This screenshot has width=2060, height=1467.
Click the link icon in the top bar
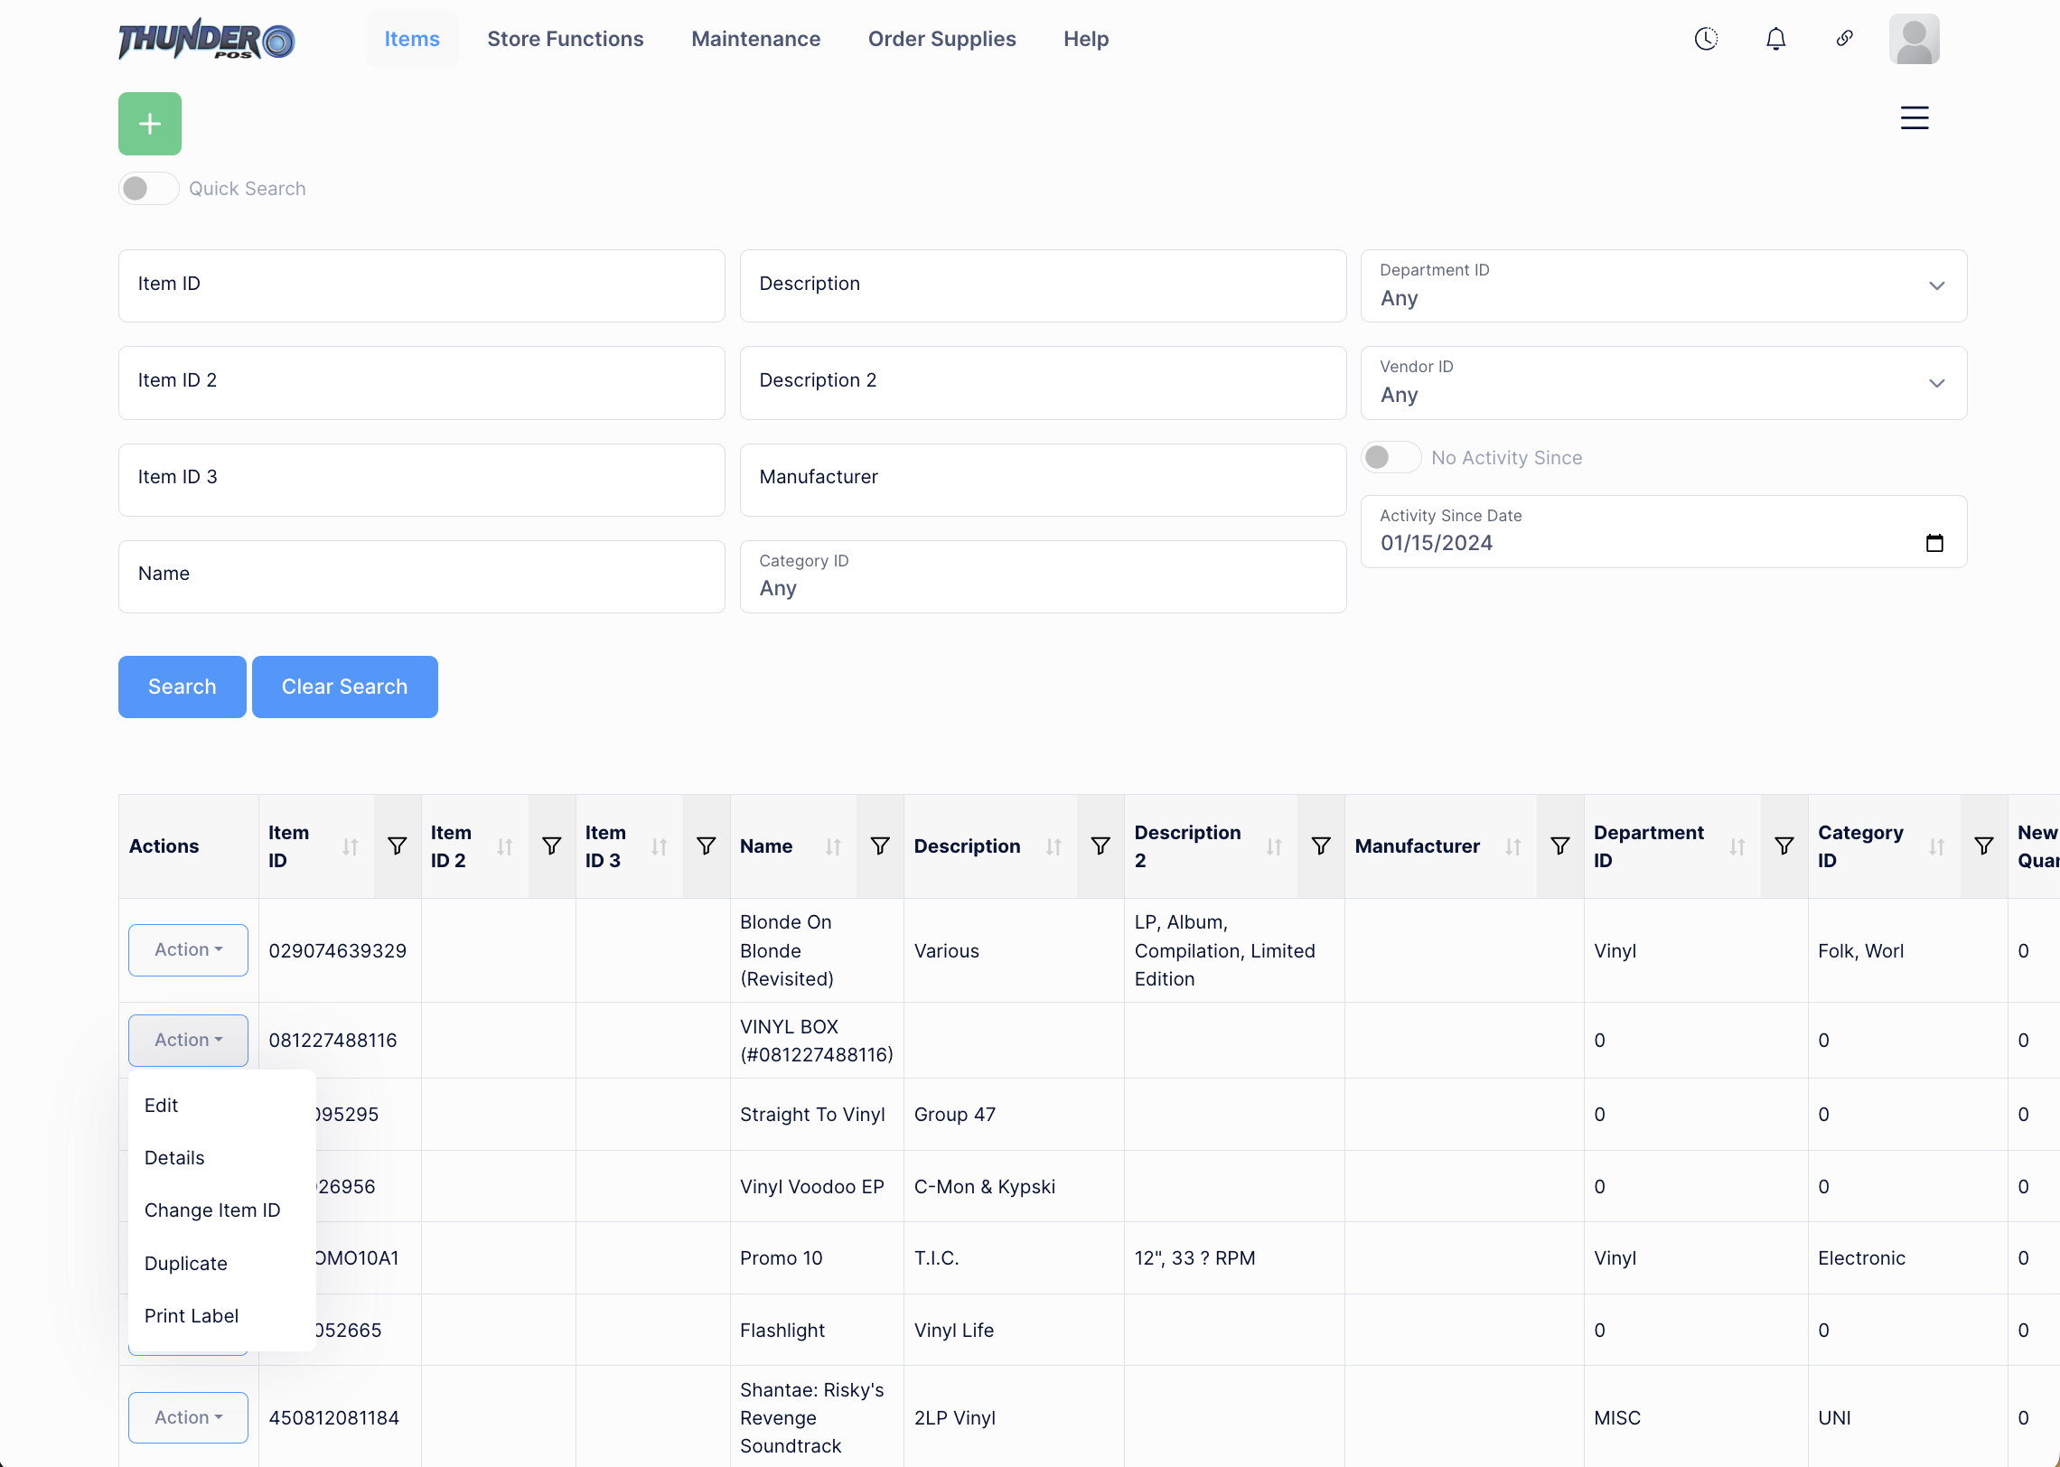click(x=1844, y=38)
